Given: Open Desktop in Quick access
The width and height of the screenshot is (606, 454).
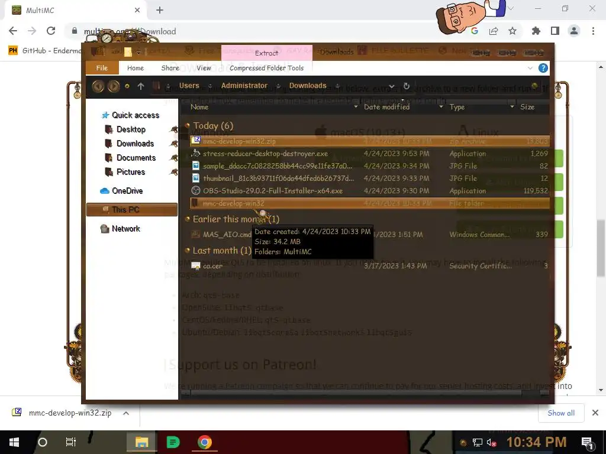Looking at the screenshot, I should [x=131, y=129].
